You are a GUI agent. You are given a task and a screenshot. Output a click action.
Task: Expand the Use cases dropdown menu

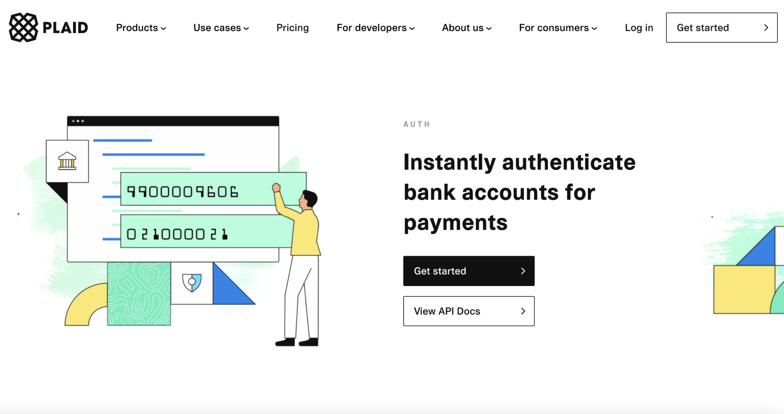click(x=220, y=28)
